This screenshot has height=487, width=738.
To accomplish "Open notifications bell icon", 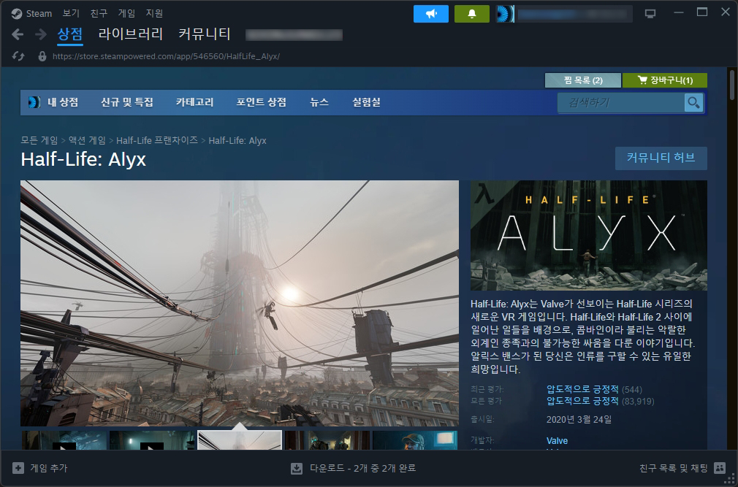I will pos(472,14).
